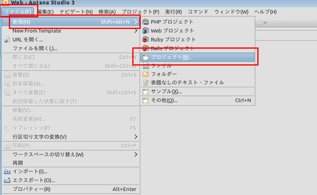Select Ruby プロジェクト in submenu
This screenshot has height=195, width=317.
click(x=198, y=39)
